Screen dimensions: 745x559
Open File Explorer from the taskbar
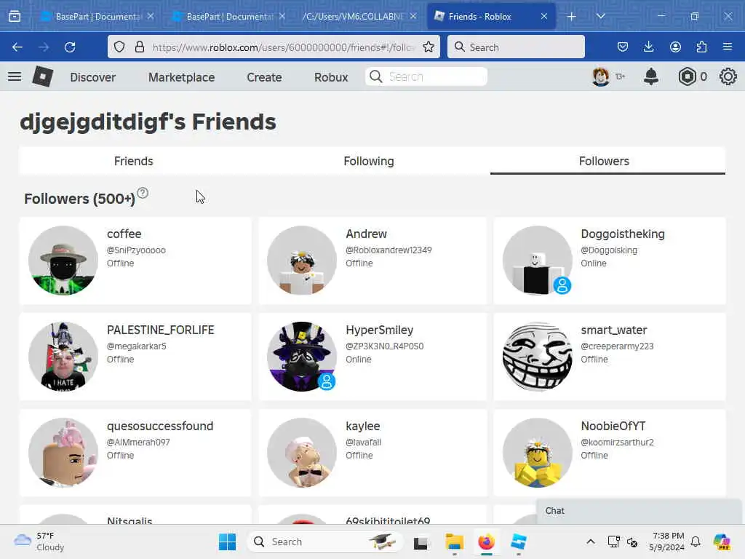(x=454, y=542)
